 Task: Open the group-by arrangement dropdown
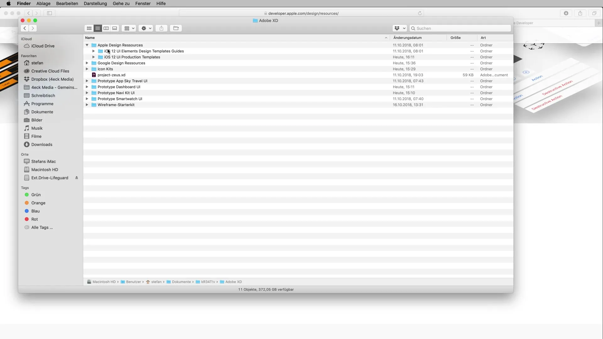(x=129, y=28)
